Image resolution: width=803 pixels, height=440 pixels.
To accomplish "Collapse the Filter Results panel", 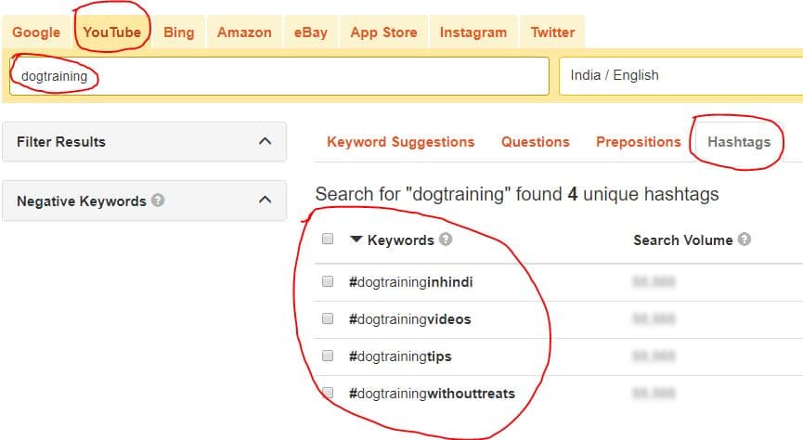I will (x=265, y=141).
